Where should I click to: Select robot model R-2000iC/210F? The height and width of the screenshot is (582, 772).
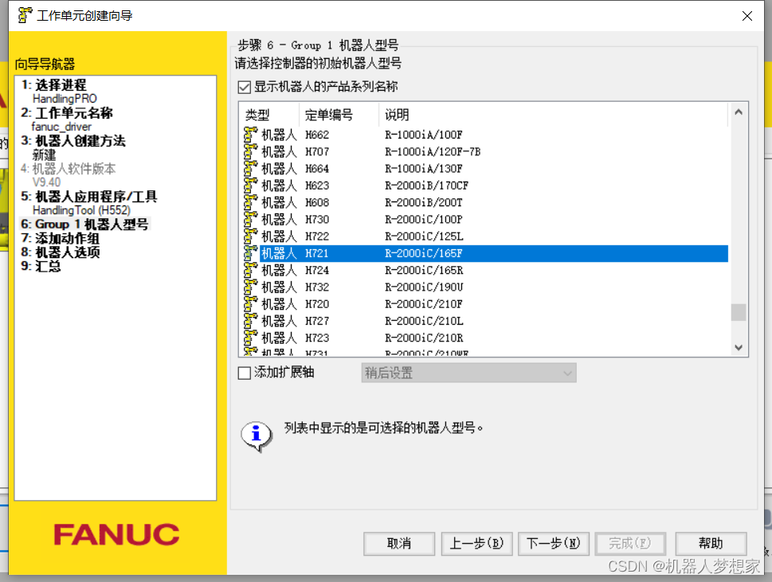tap(423, 304)
